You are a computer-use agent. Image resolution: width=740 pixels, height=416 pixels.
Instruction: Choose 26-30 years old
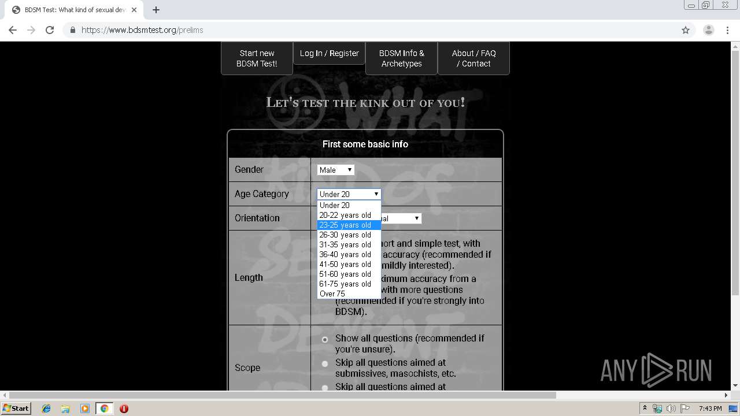349,235
